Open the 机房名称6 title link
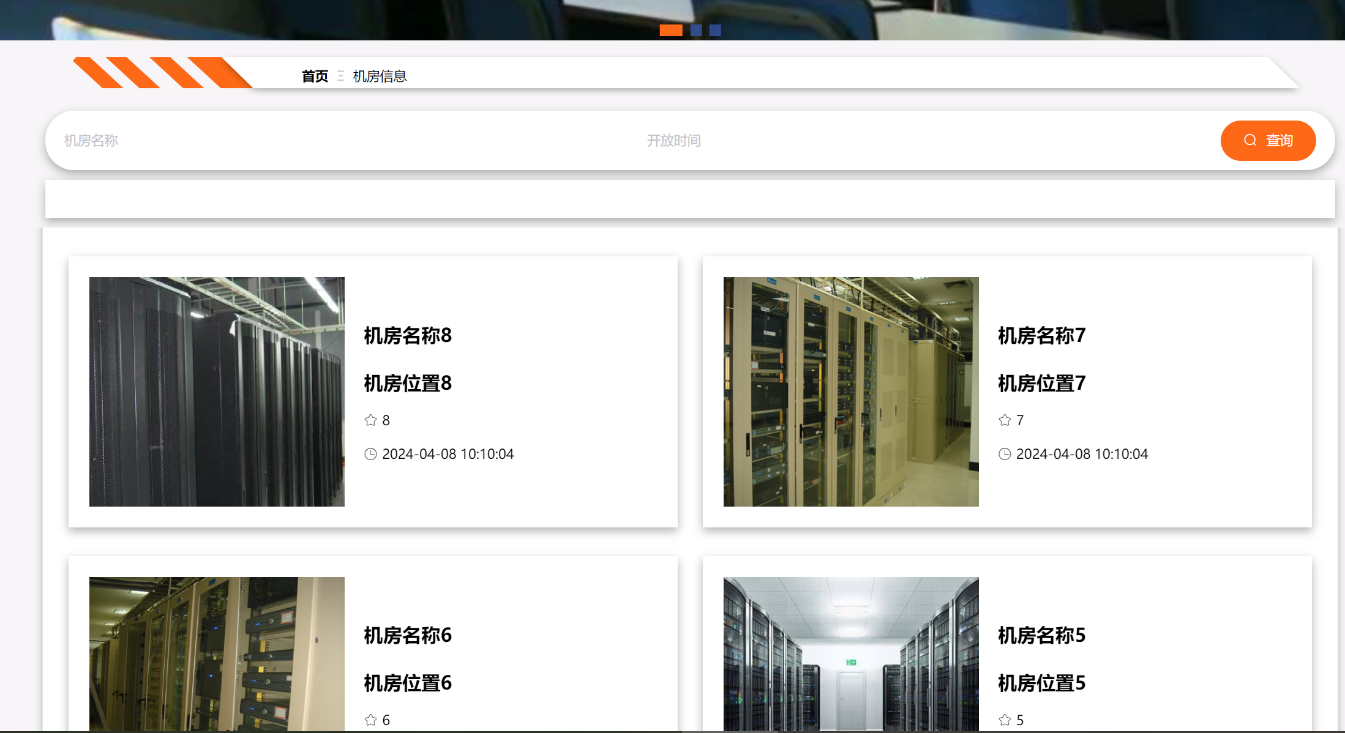The image size is (1345, 733). click(x=408, y=636)
